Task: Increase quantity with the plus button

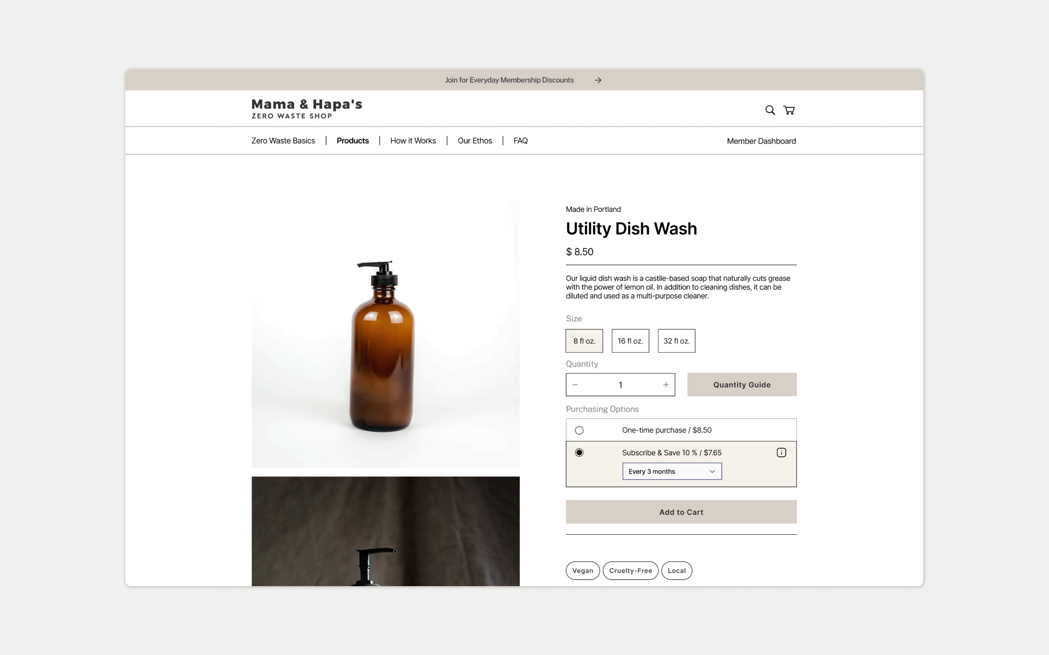Action: 666,385
